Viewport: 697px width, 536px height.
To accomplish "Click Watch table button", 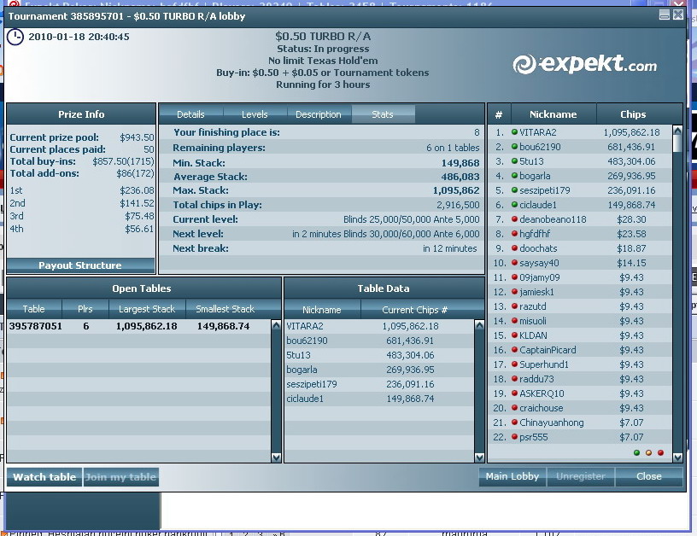I will (44, 477).
